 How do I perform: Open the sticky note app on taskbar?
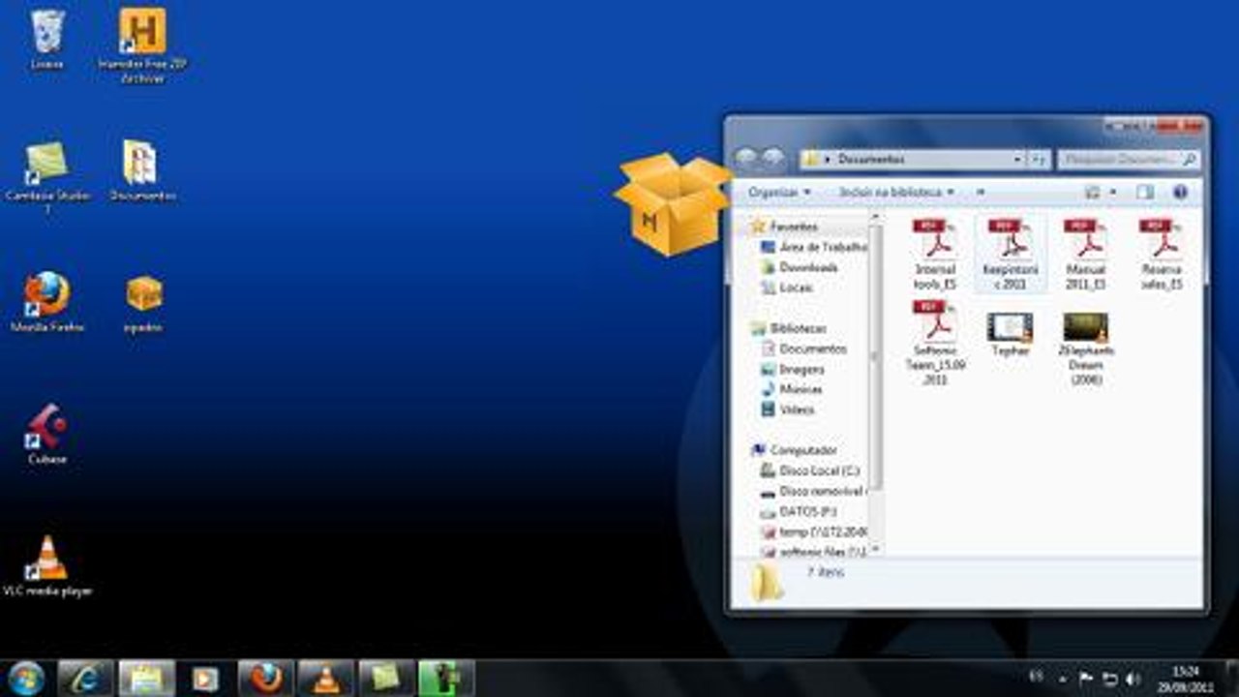point(386,679)
